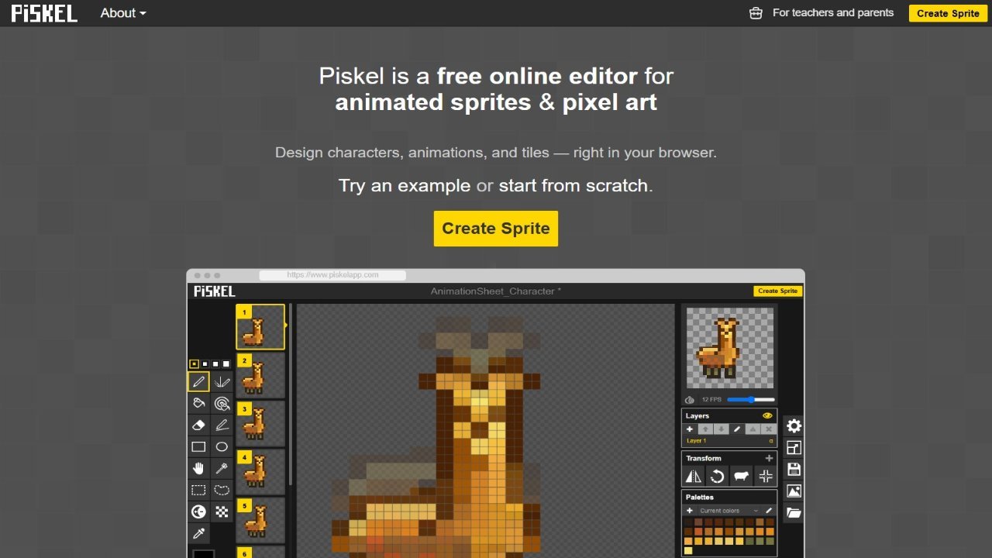Viewport: 992px width, 558px height.
Task: Select the Layer 1 row
Action: tap(729, 440)
